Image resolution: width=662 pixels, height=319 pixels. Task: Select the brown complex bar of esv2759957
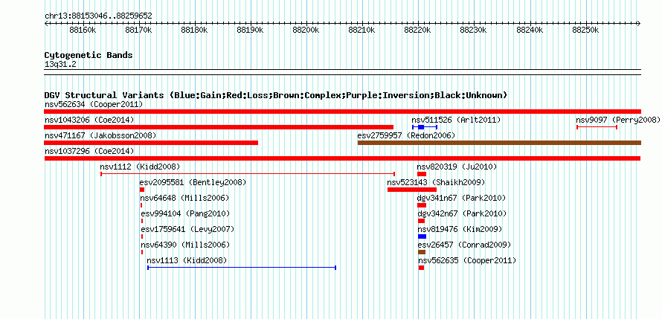tap(499, 143)
